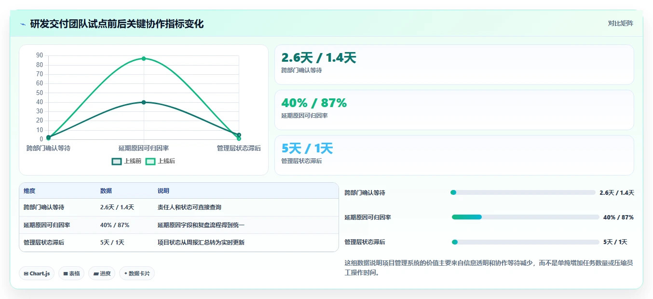This screenshot has width=653, height=299.
Task: Toggle the 上线后 legend swatch
Action: (150, 161)
